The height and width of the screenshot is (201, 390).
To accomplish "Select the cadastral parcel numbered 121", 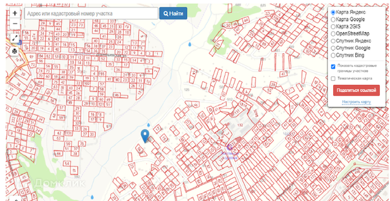I will pyautogui.click(x=101, y=104).
